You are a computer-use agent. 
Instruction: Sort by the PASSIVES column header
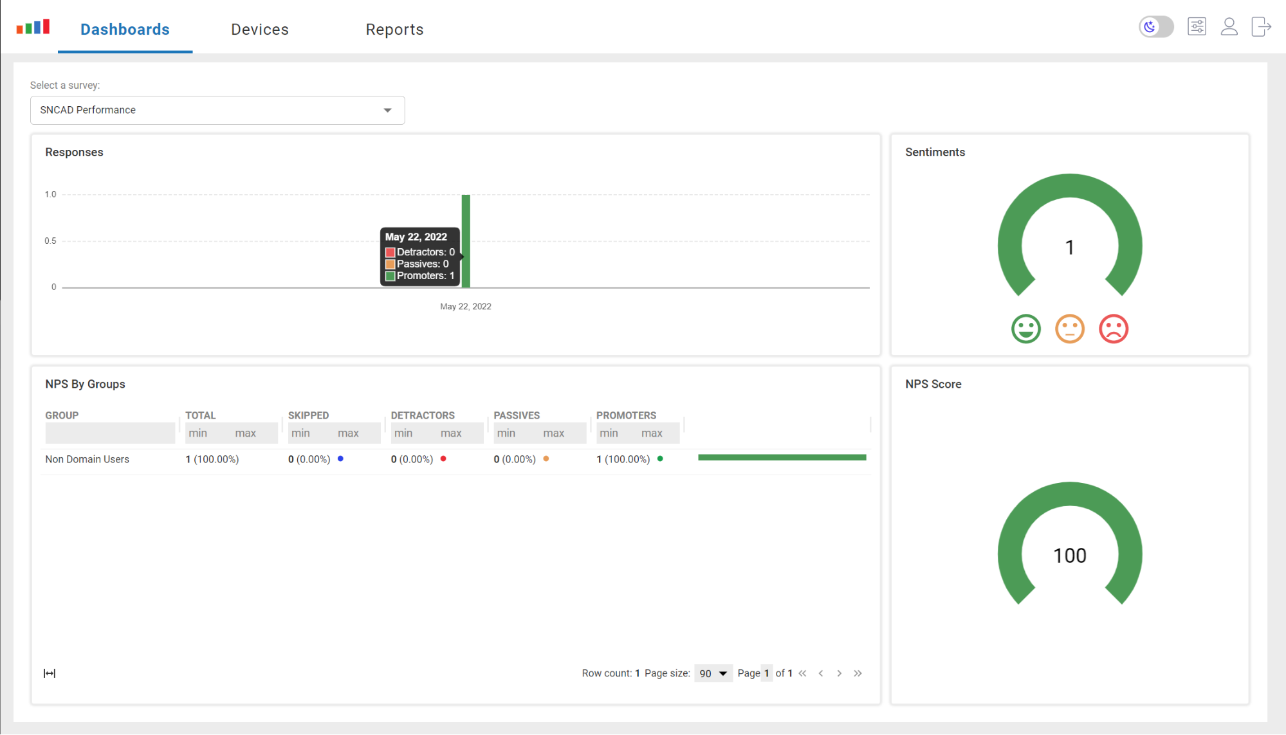[517, 415]
